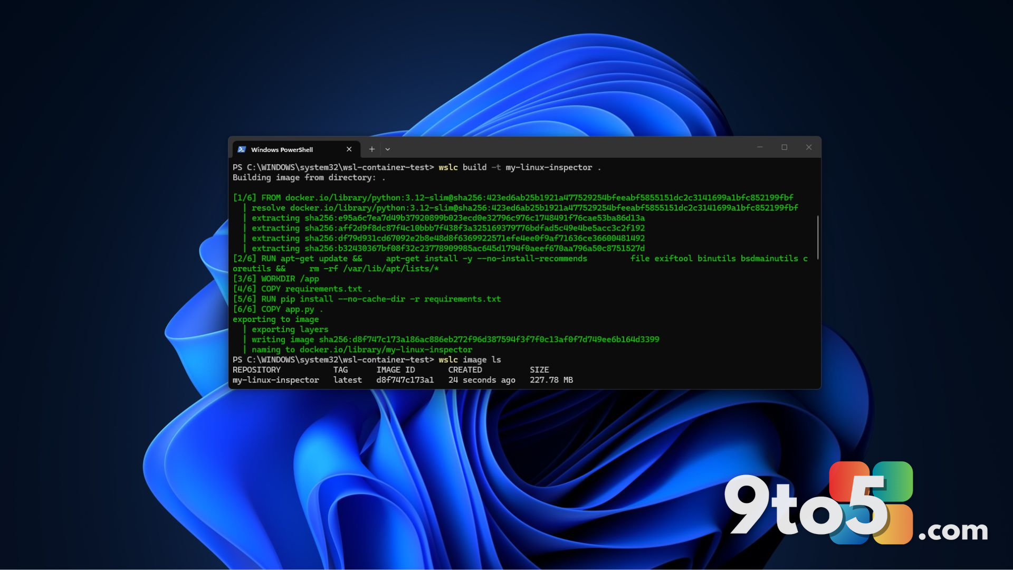This screenshot has width=1013, height=570.
Task: Select the Windows PowerShell tab
Action: tap(296, 149)
